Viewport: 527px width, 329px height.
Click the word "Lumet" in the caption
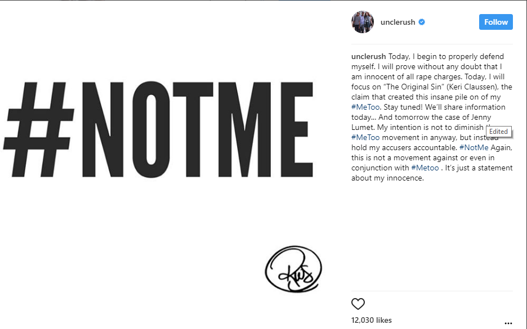pos(363,127)
